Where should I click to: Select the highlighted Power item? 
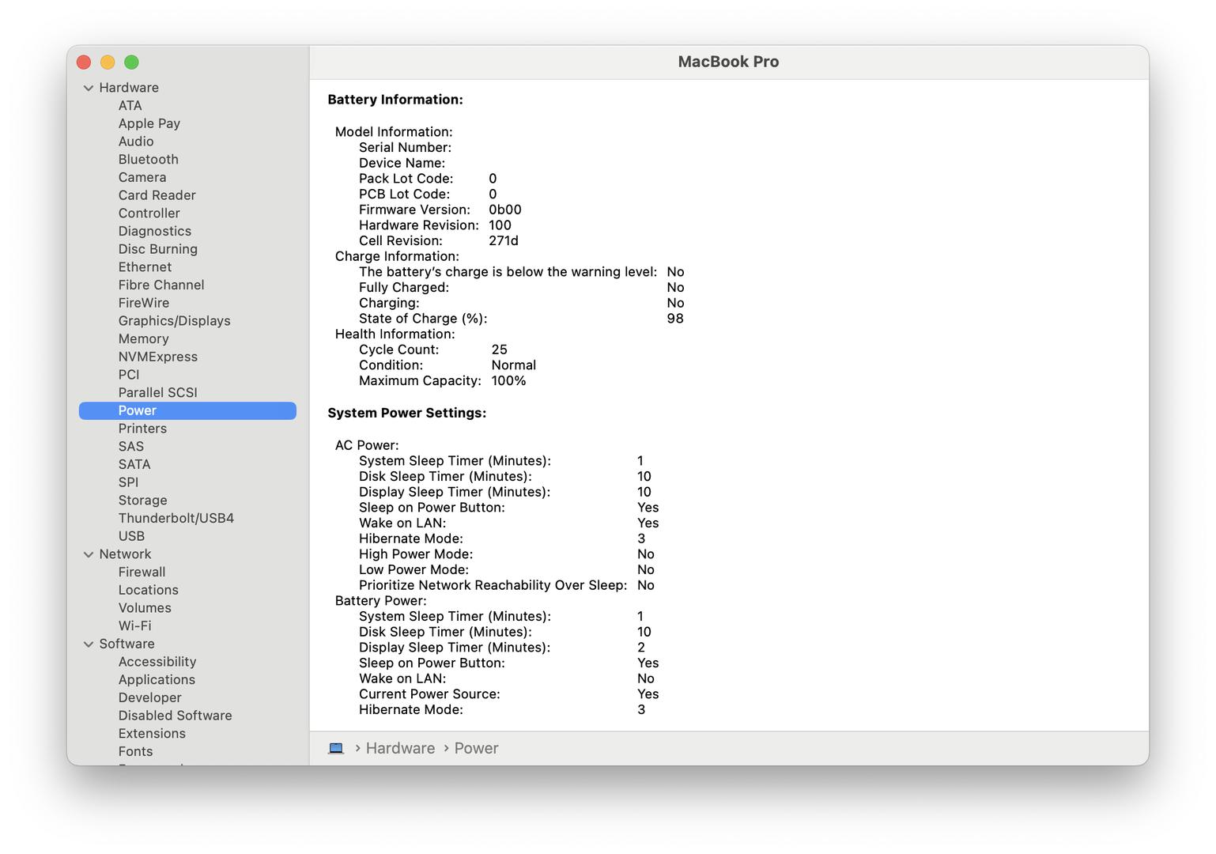coord(187,410)
